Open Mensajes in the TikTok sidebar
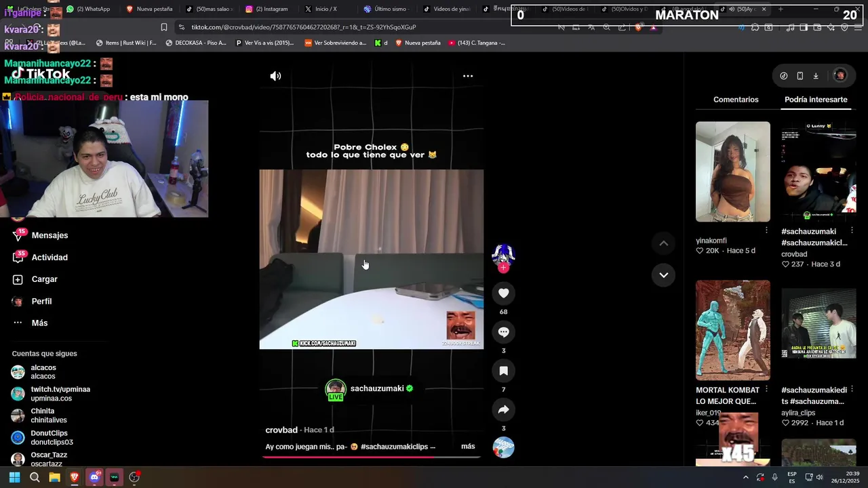 [x=41, y=235]
